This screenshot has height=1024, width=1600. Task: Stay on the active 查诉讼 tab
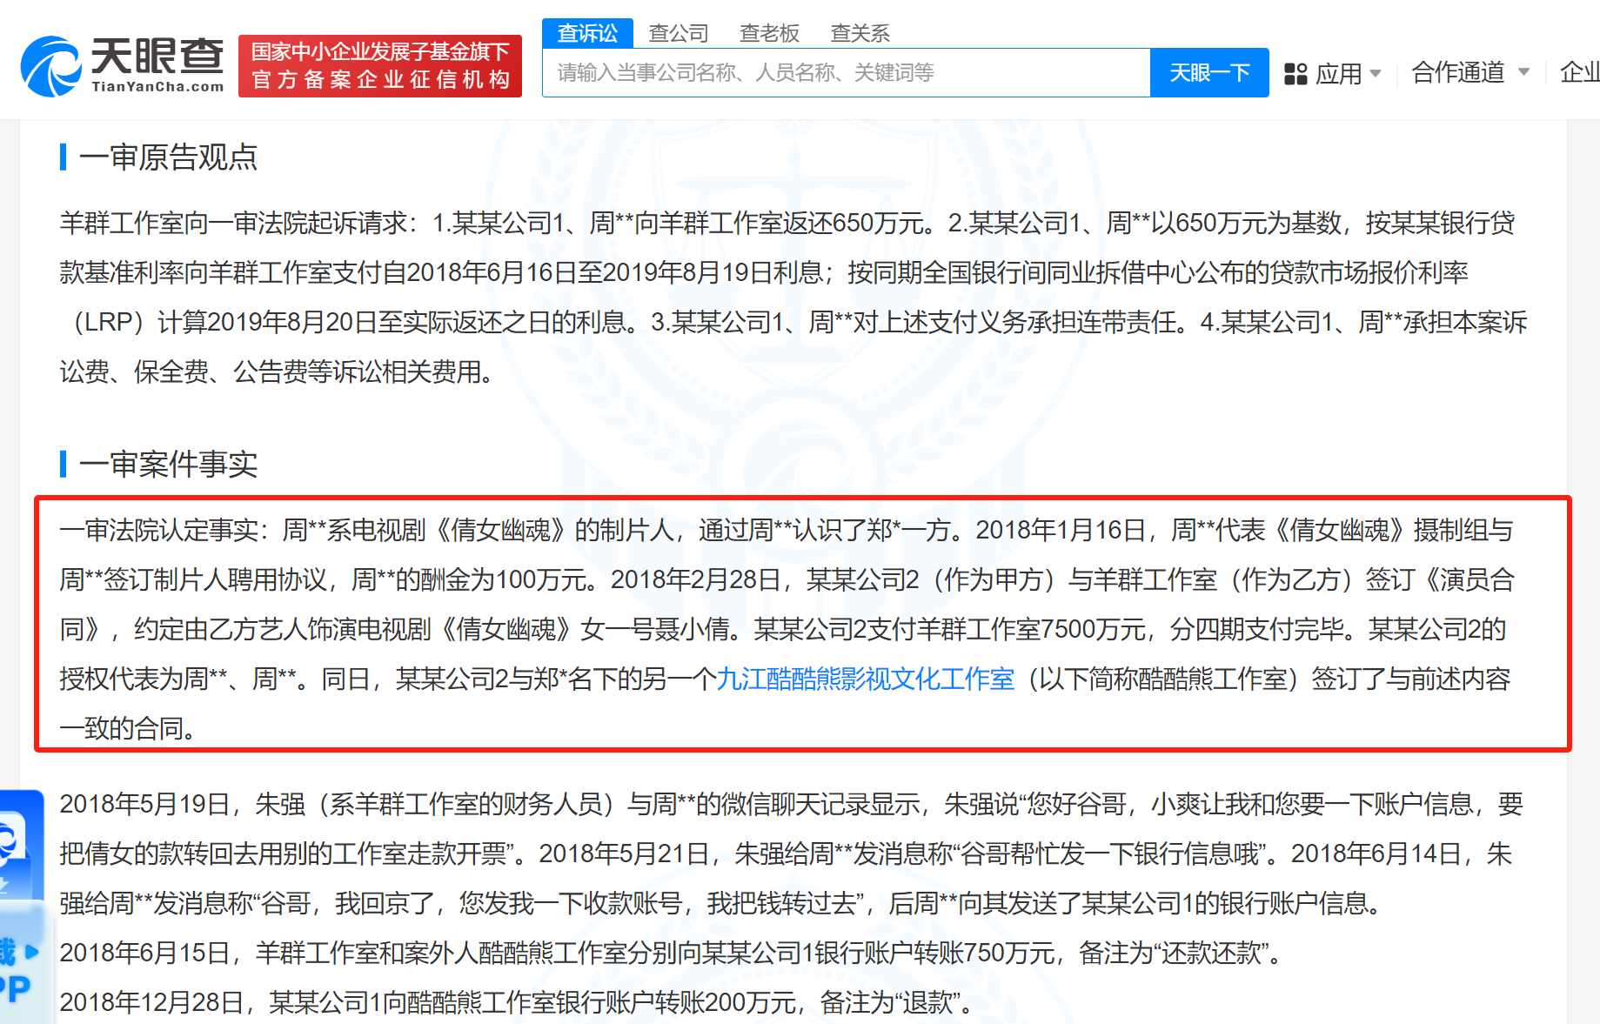[x=587, y=33]
